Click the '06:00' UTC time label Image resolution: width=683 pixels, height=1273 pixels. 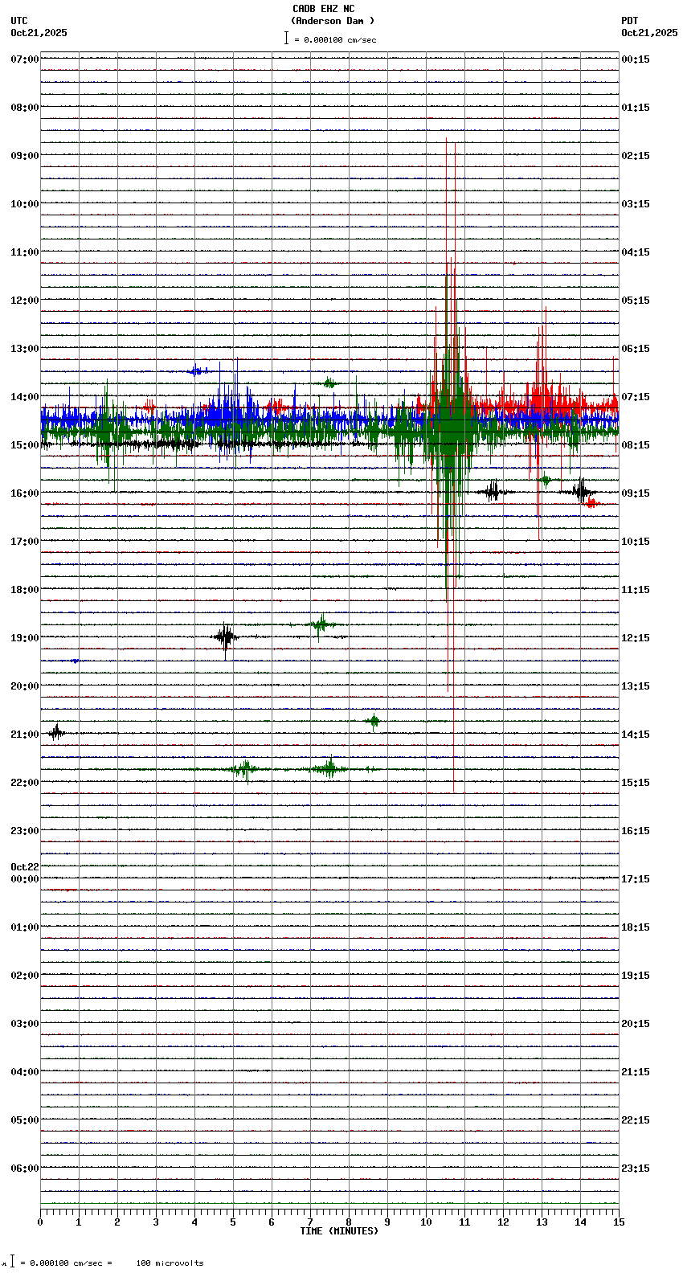25,1169
